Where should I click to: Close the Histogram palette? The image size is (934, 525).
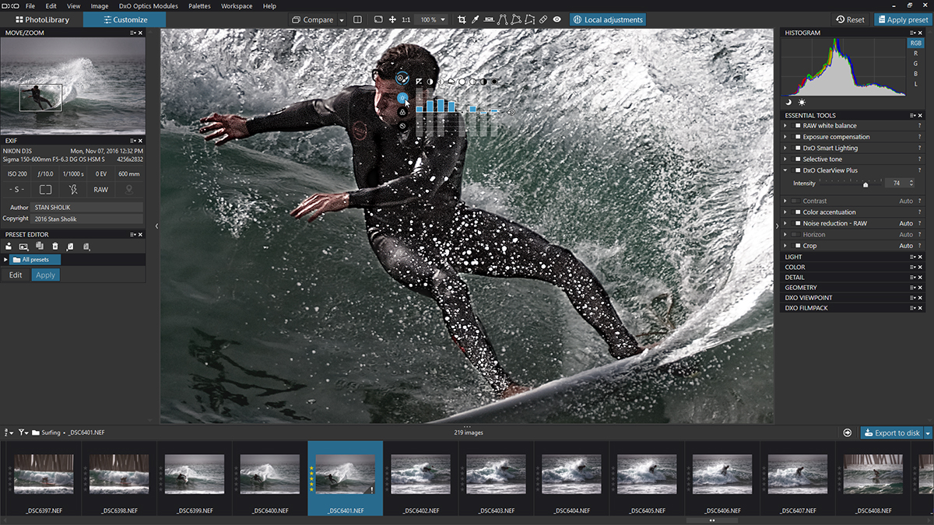click(919, 33)
